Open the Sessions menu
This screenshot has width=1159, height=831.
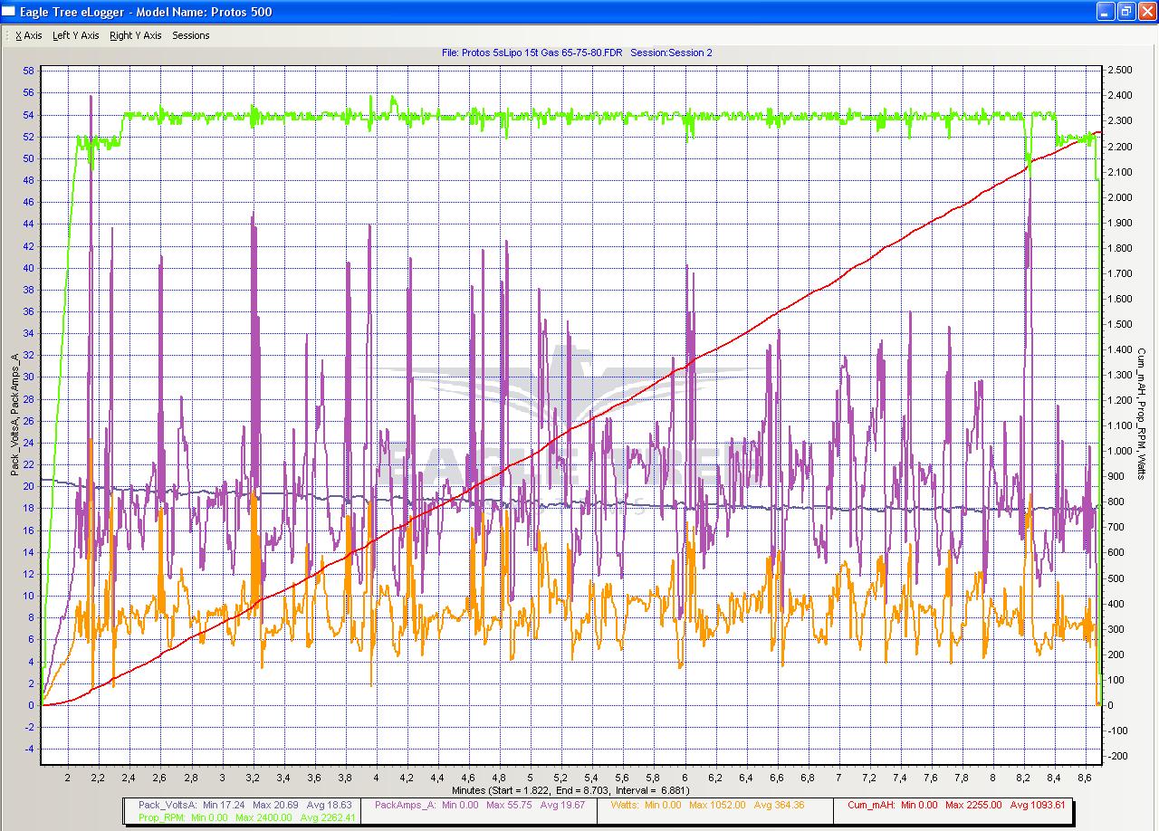pos(190,35)
